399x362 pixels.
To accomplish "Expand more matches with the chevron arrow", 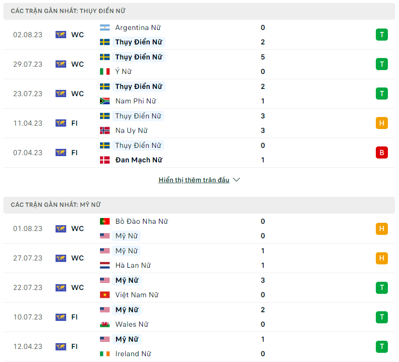I will pyautogui.click(x=237, y=180).
